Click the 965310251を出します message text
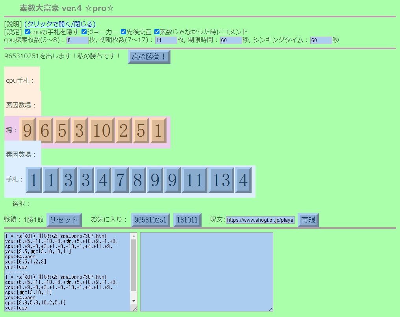The height and width of the screenshot is (317, 400). point(62,56)
